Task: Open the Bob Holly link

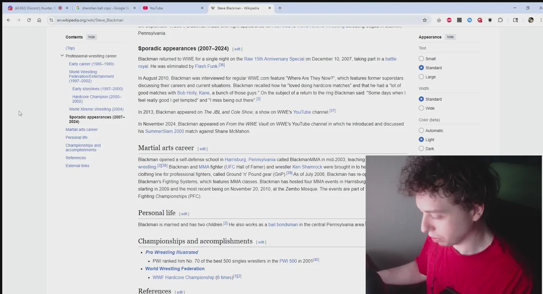Action: (187, 93)
